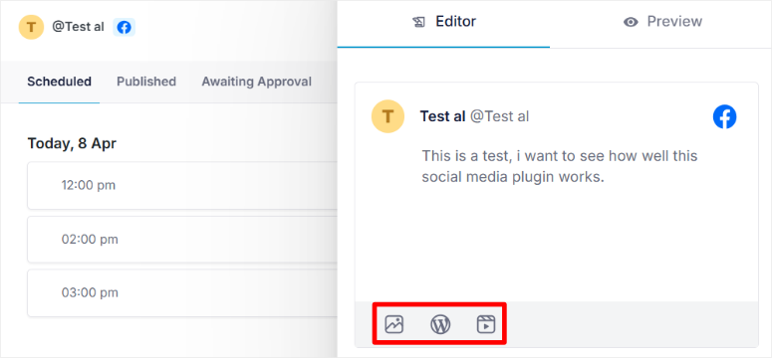Switch to the Preview tab
Image resolution: width=772 pixels, height=358 pixels.
660,24
